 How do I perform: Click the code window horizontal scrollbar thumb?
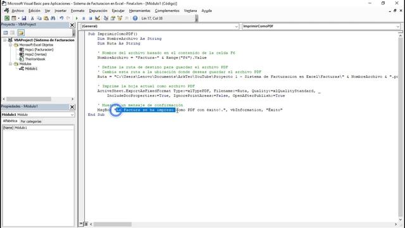tap(113, 224)
